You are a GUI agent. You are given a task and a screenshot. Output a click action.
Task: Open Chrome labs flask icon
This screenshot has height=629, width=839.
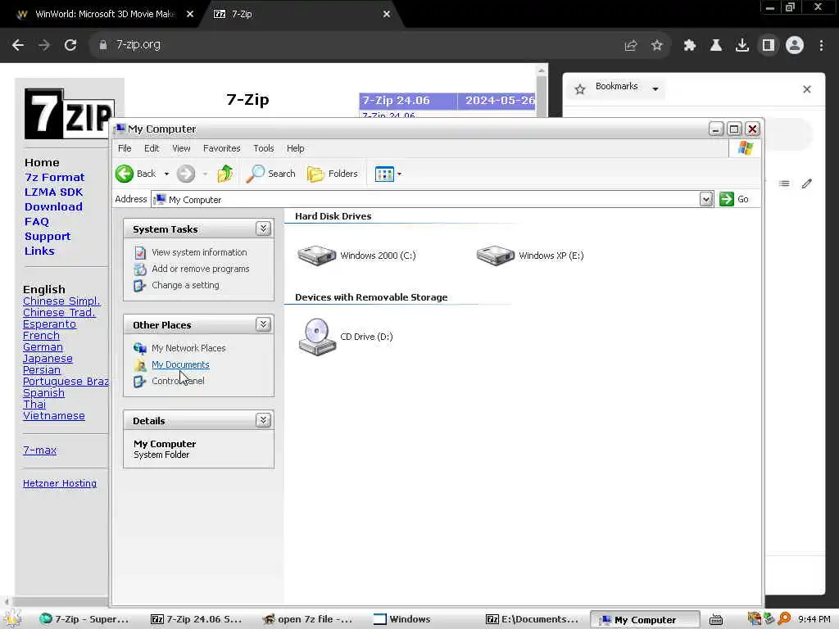[x=716, y=46]
